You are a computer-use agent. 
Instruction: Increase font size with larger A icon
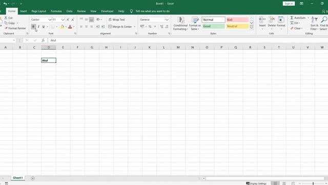tap(68, 20)
